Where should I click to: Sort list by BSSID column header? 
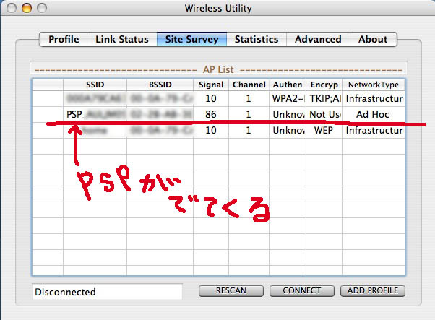click(x=159, y=85)
